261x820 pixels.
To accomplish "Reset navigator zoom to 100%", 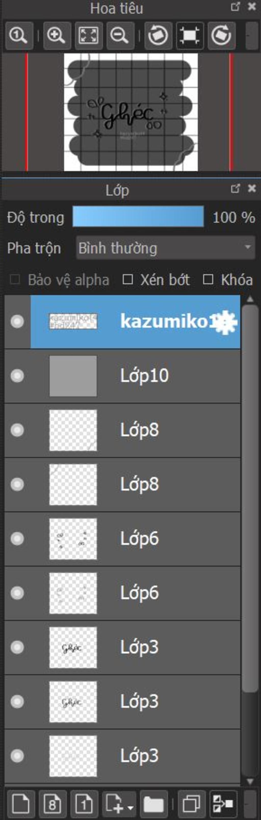I will [x=19, y=35].
